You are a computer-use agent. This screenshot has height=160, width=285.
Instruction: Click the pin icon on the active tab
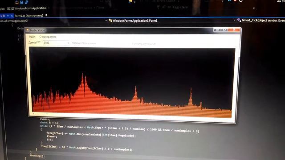pos(8,16)
